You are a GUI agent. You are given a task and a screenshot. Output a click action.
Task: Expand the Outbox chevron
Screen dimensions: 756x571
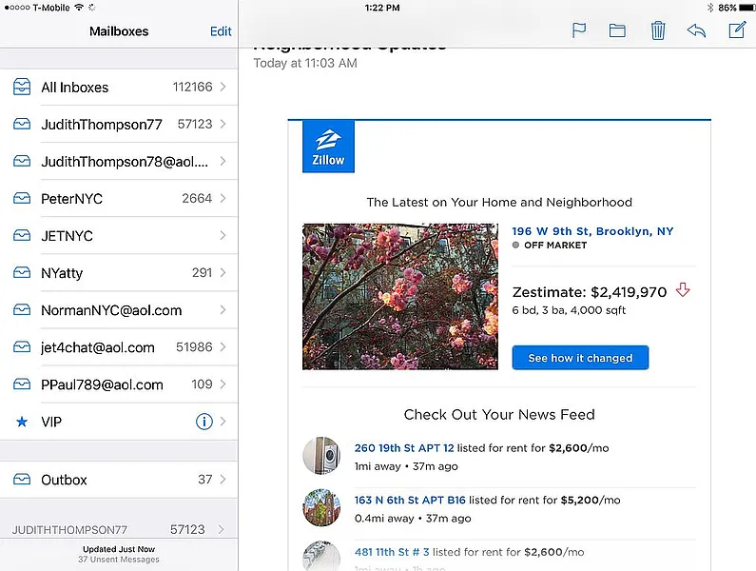click(x=223, y=480)
